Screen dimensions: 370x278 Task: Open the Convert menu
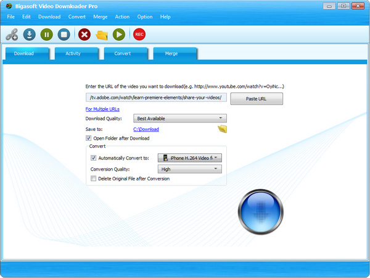pyautogui.click(x=77, y=17)
